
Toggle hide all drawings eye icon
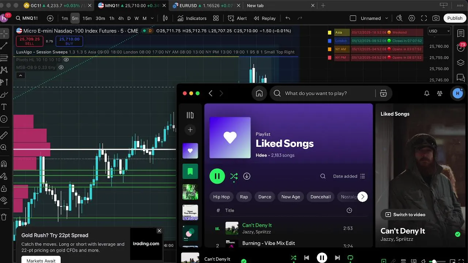point(4,200)
